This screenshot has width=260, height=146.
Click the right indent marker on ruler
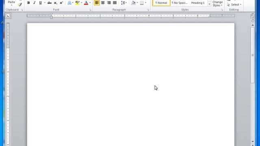click(x=210, y=16)
